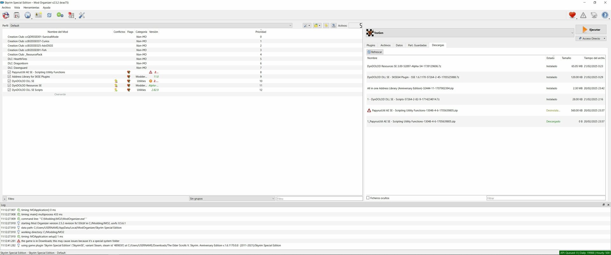Image resolution: width=611 pixels, height=255 pixels.
Task: Click the red heart endorse icon
Action: (572, 15)
